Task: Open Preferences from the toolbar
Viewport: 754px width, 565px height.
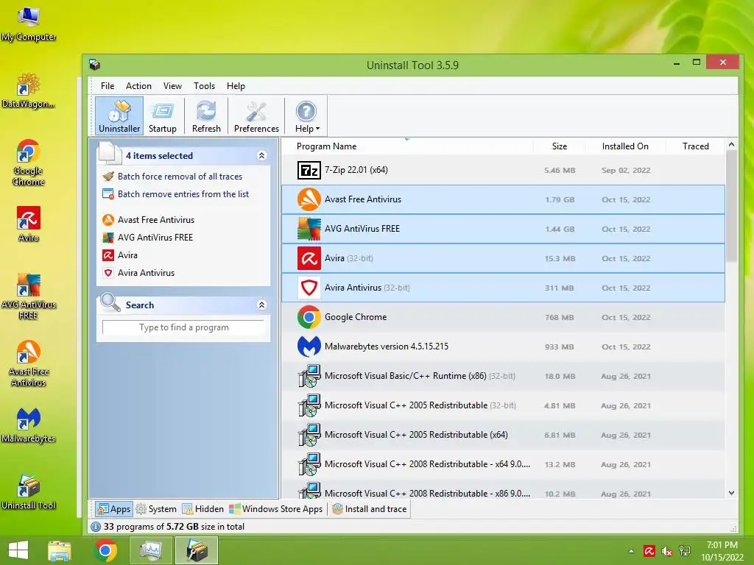Action: pyautogui.click(x=256, y=116)
